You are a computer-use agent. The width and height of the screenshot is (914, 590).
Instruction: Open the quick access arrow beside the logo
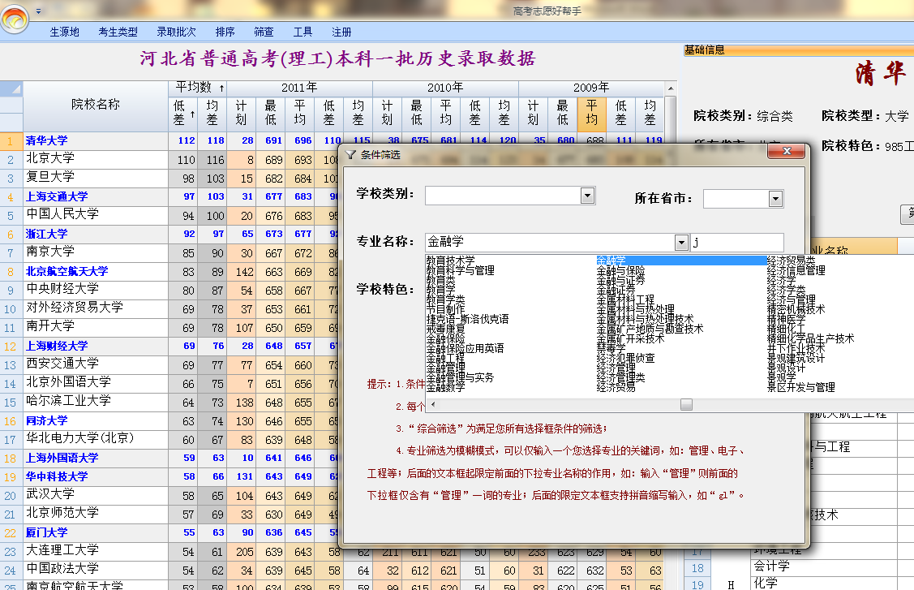(x=38, y=11)
